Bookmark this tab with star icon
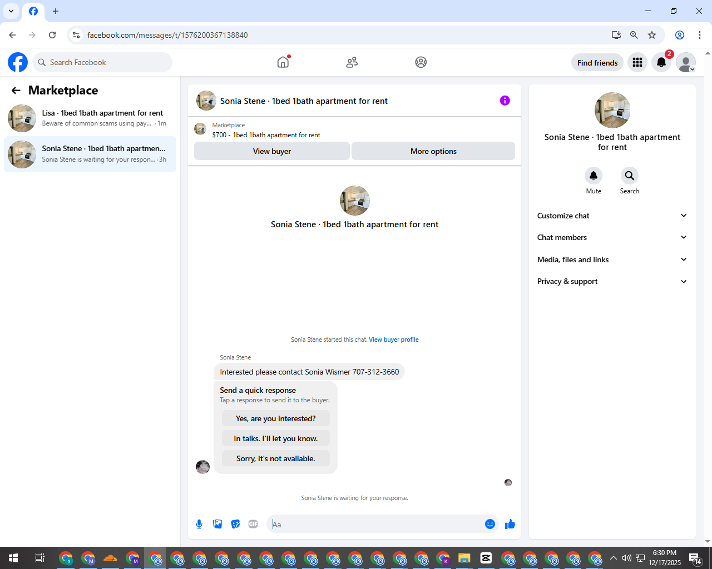 point(652,35)
